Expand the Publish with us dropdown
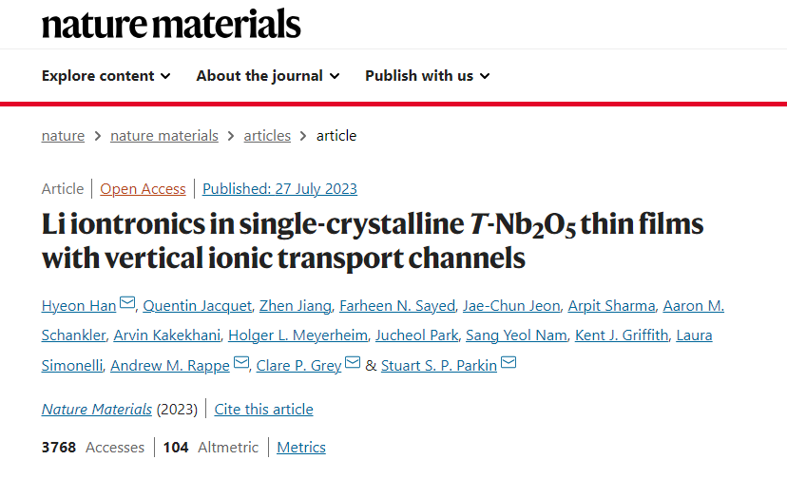 tap(427, 76)
